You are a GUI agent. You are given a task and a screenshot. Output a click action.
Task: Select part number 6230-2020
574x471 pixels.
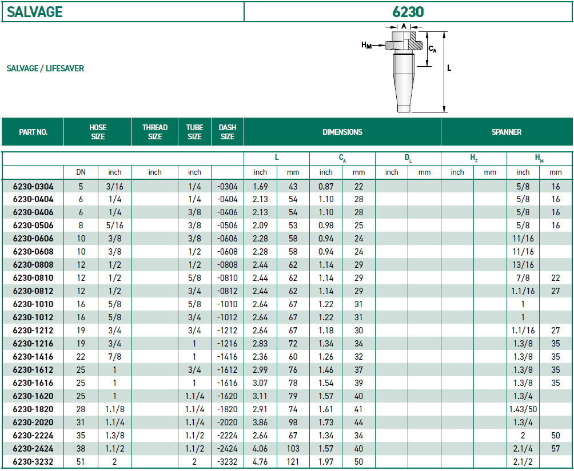click(33, 422)
